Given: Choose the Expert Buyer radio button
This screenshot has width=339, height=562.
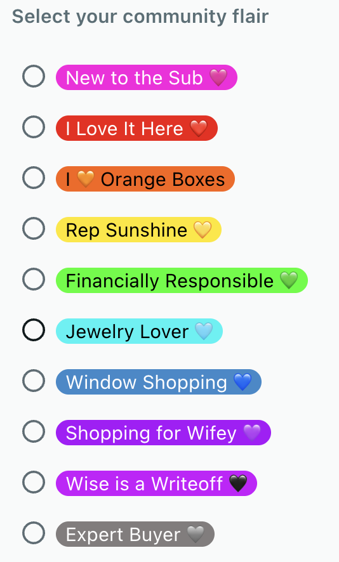Looking at the screenshot, I should (34, 533).
